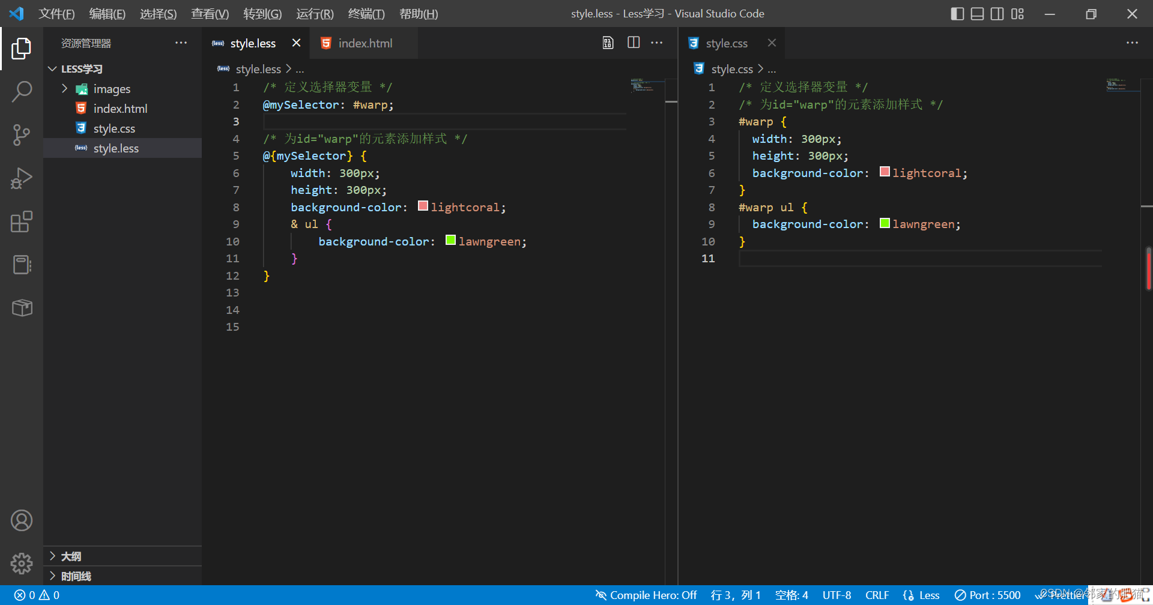Open the package box icon view in activity bar
Viewport: 1153px width, 605px height.
(22, 308)
